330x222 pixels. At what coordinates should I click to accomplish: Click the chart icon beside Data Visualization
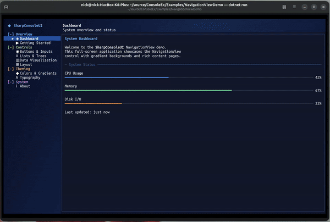[18, 60]
